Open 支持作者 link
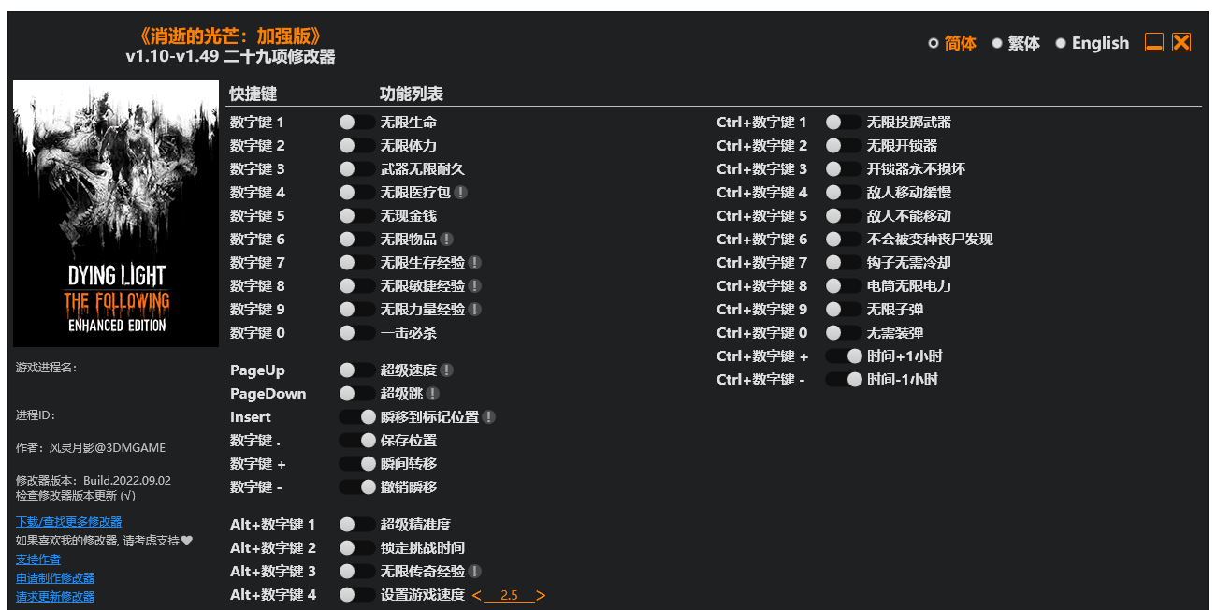Viewport: 1216px width, 610px height. point(38,559)
